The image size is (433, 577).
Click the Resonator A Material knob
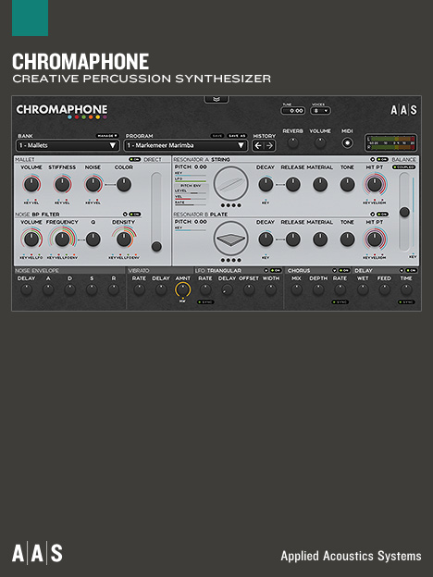pos(320,184)
